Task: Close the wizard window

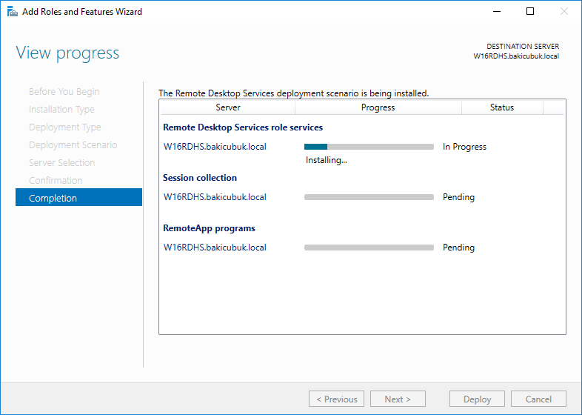Action: 563,12
